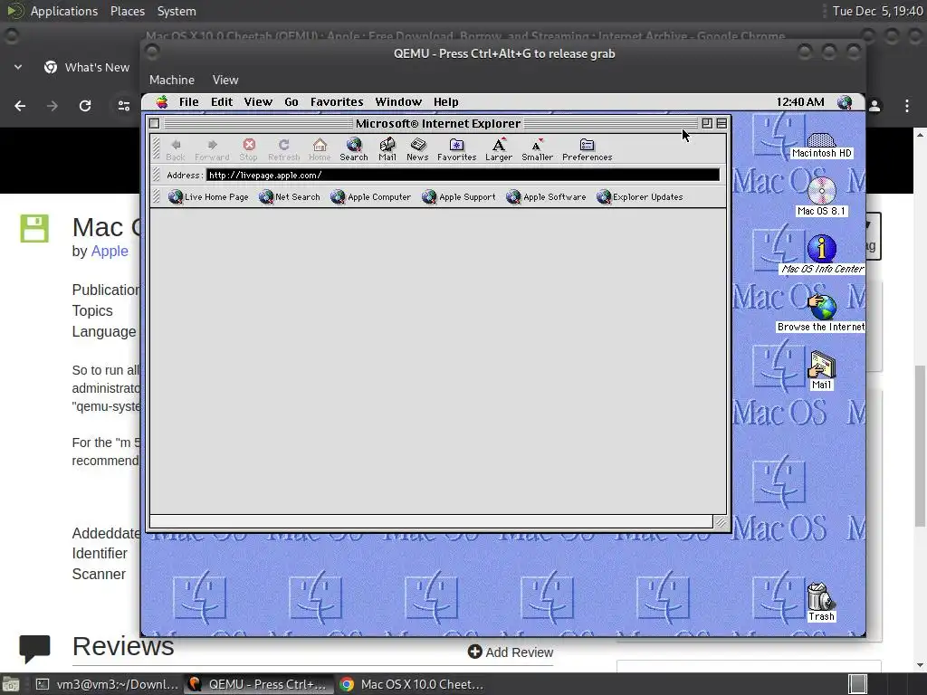Click Add Review on the archive page

[511, 652]
